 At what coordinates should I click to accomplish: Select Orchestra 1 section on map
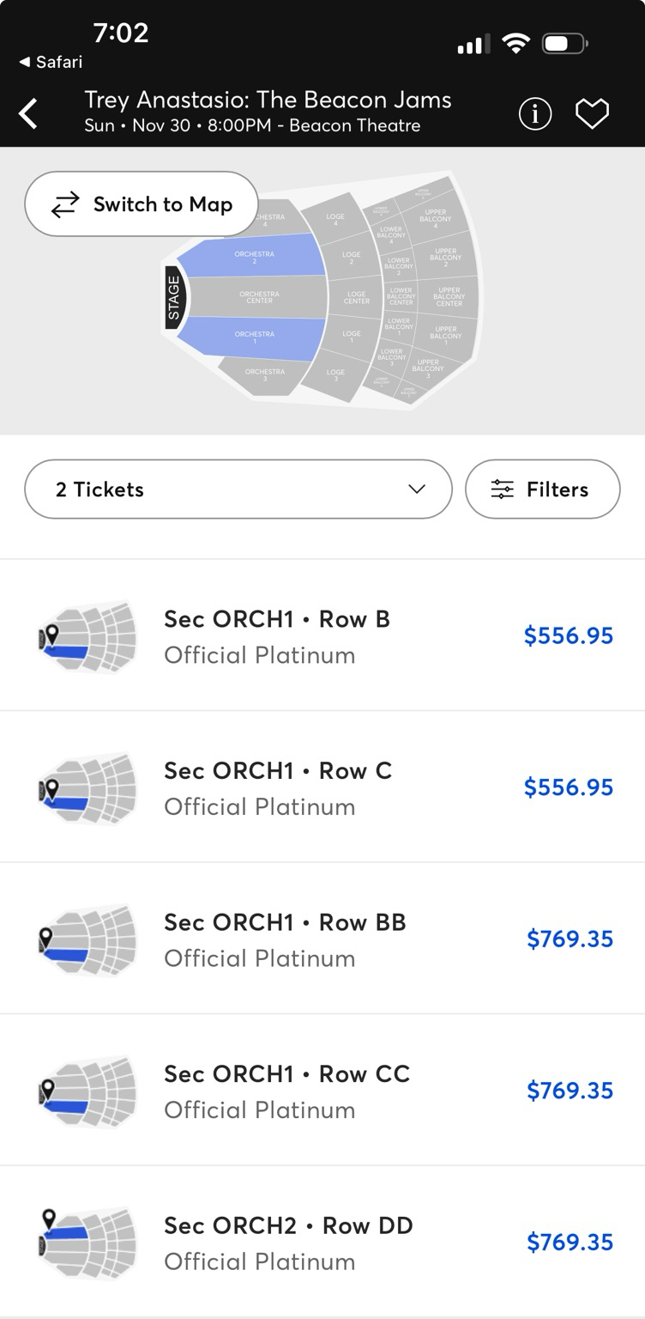click(254, 337)
